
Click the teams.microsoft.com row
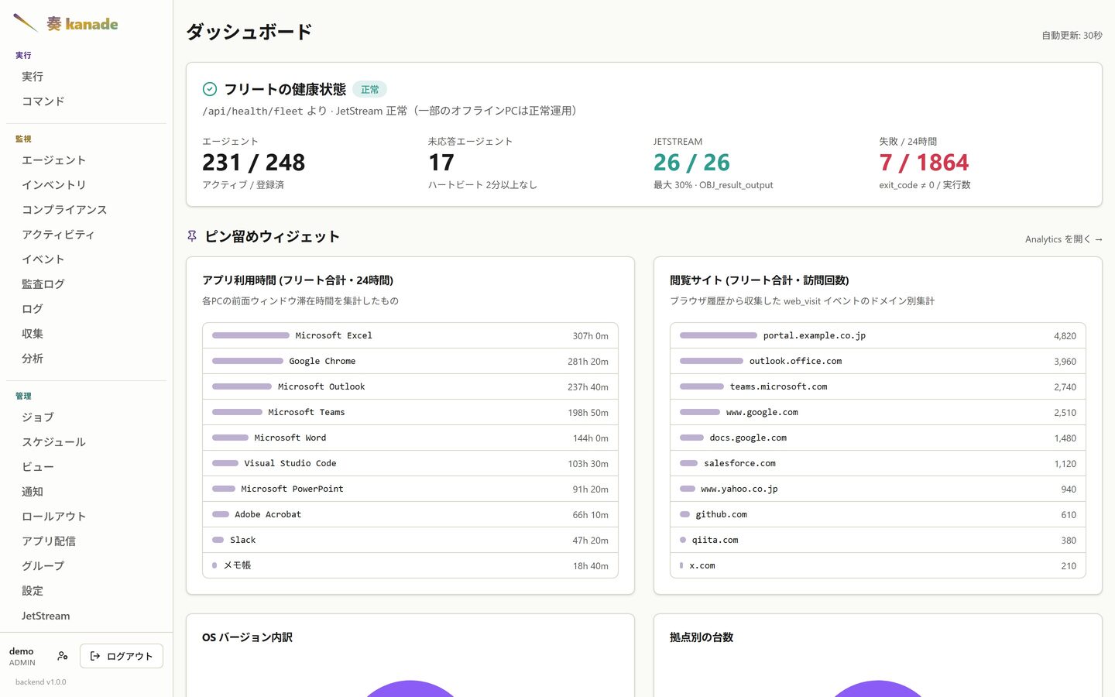878,386
